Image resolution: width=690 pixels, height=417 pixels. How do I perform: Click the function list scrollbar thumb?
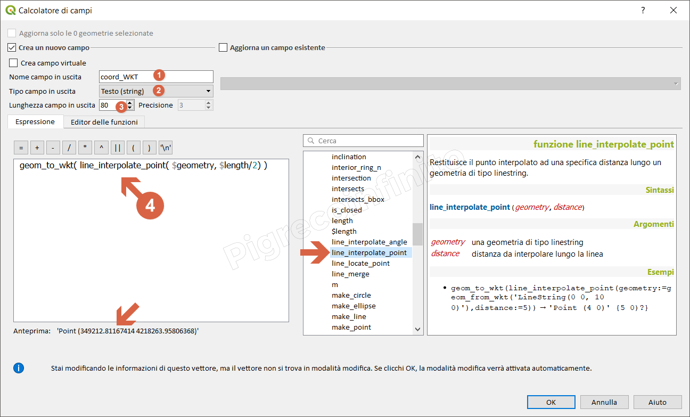(417, 234)
